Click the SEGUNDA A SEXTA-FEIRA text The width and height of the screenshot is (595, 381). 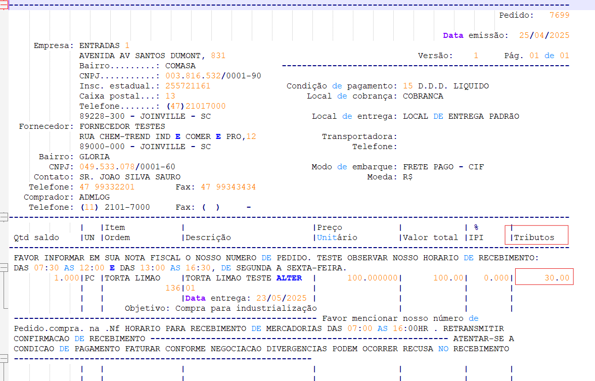tap(291, 268)
